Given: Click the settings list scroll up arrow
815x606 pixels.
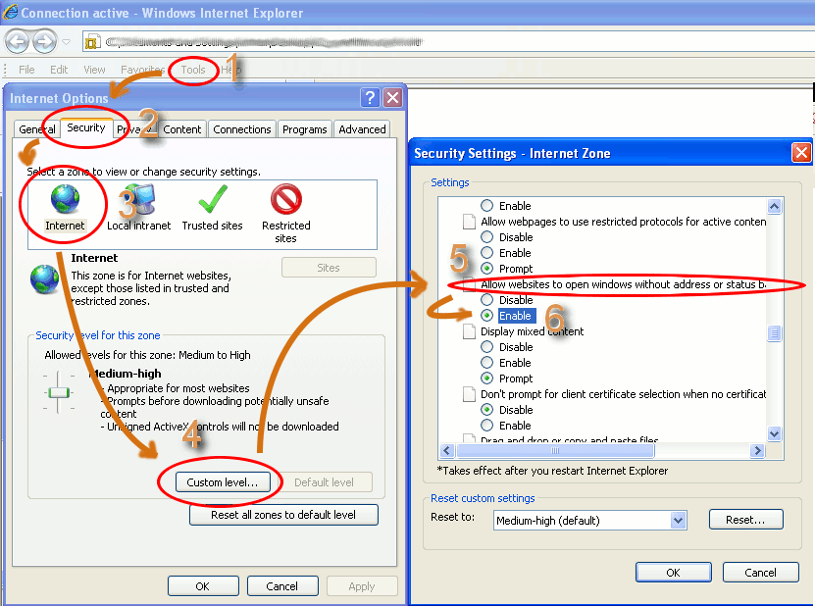Looking at the screenshot, I should tap(774, 206).
